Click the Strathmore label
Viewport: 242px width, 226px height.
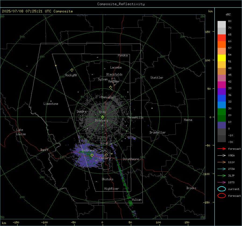coord(131,159)
